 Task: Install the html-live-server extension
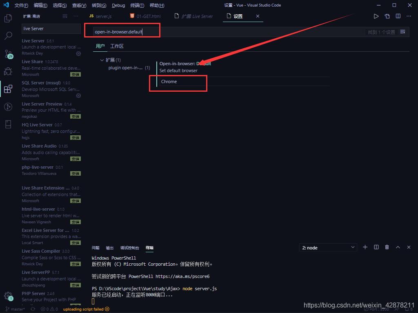click(76, 222)
